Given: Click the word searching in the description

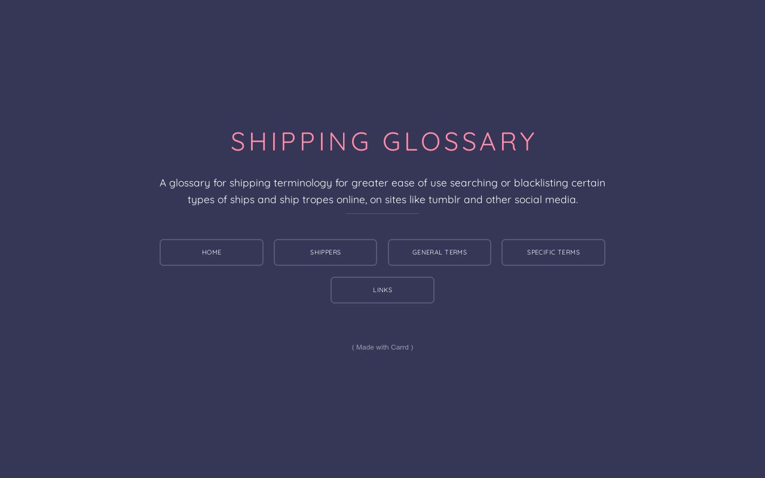Looking at the screenshot, I should [x=473, y=183].
